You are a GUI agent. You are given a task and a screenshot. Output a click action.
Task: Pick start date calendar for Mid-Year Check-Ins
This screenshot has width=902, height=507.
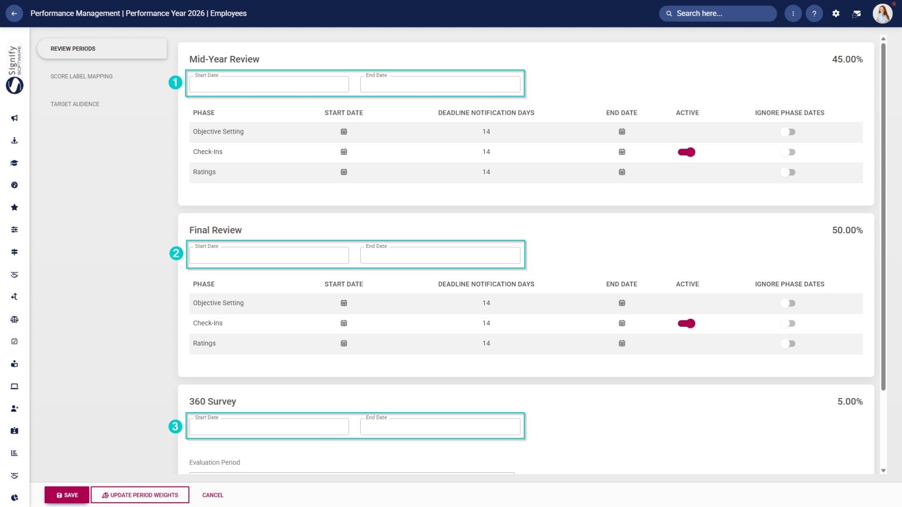click(344, 152)
